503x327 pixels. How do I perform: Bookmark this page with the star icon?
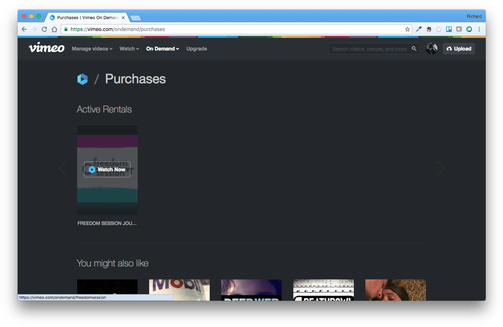[408, 29]
